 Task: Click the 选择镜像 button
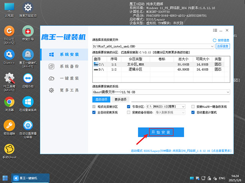click(x=223, y=46)
